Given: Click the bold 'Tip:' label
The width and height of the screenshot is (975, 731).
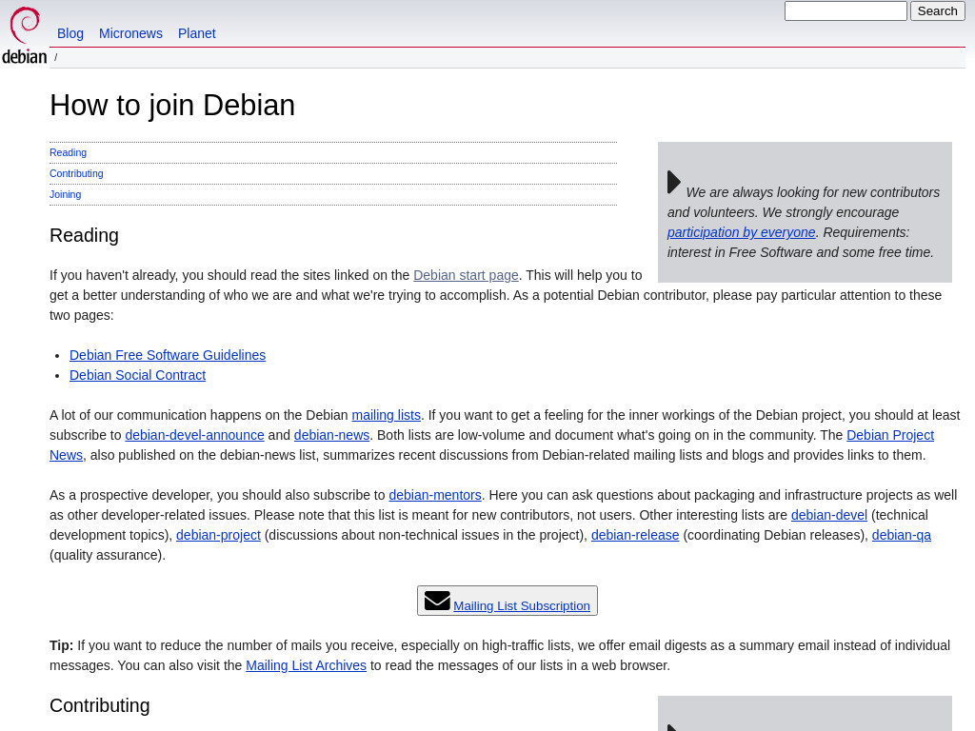Looking at the screenshot, I should pos(62,646).
